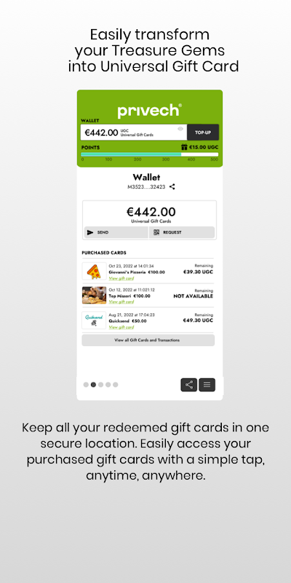Viewport: 291px width, 583px height.
Task: Toggle balance visibility eye icon
Action: (x=180, y=129)
